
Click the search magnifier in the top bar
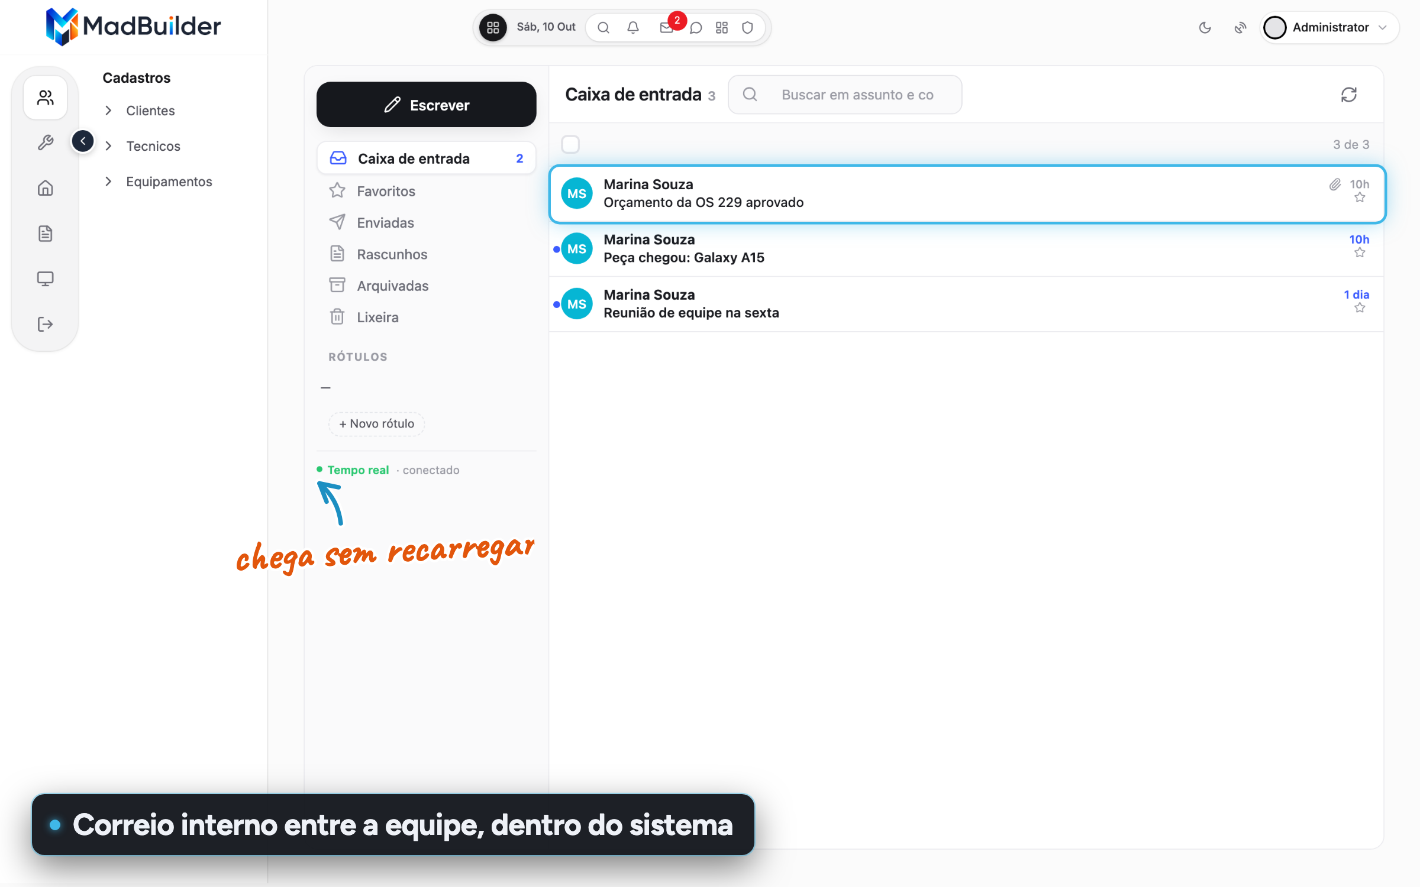click(x=603, y=27)
